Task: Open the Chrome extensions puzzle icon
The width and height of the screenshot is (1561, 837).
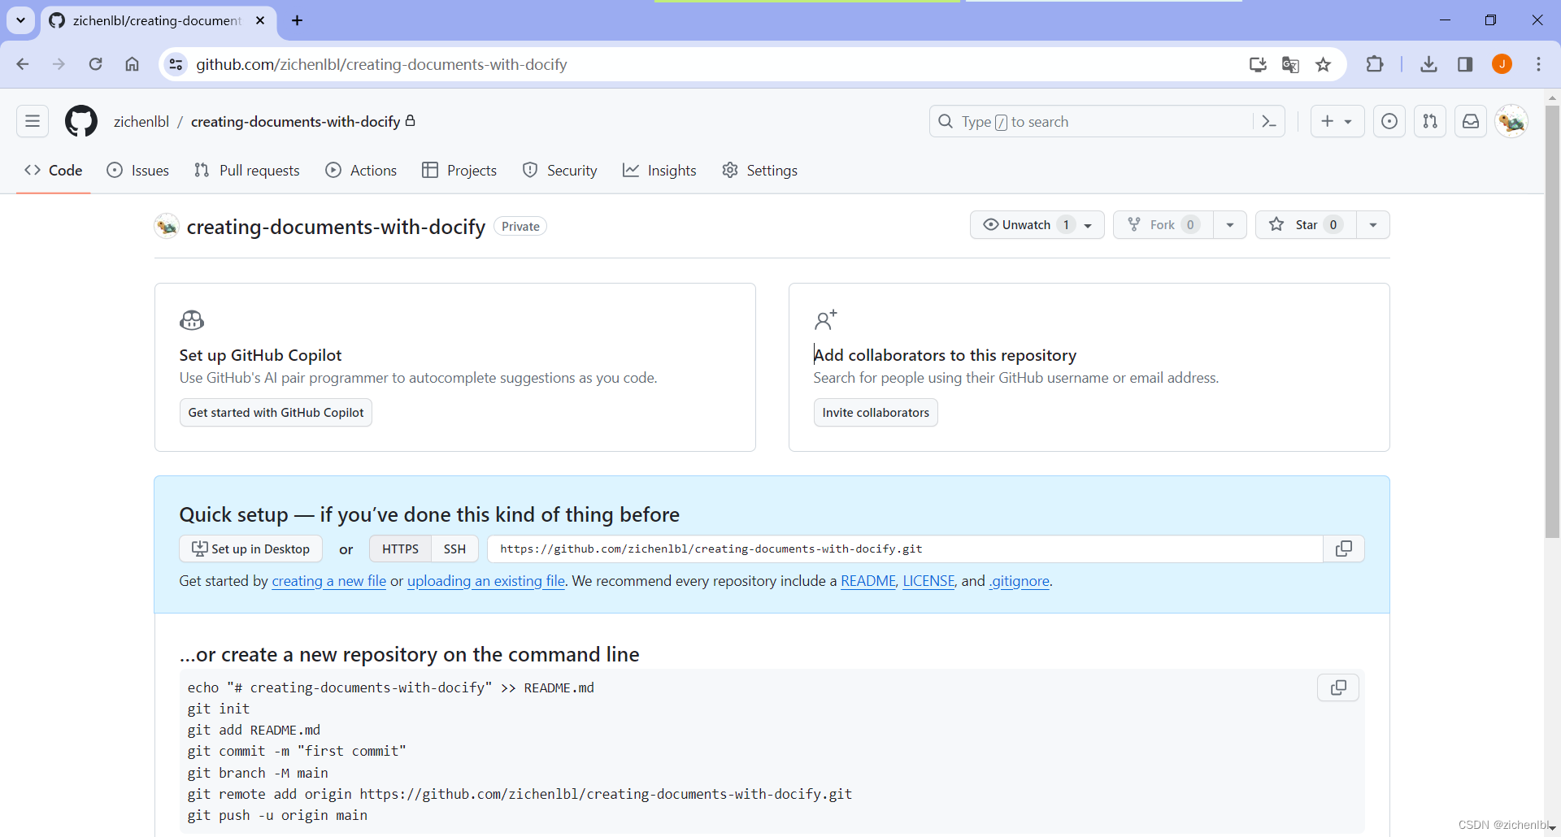Action: (x=1375, y=64)
